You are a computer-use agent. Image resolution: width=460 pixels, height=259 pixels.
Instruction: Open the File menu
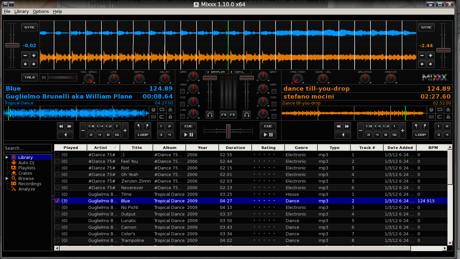coord(7,11)
